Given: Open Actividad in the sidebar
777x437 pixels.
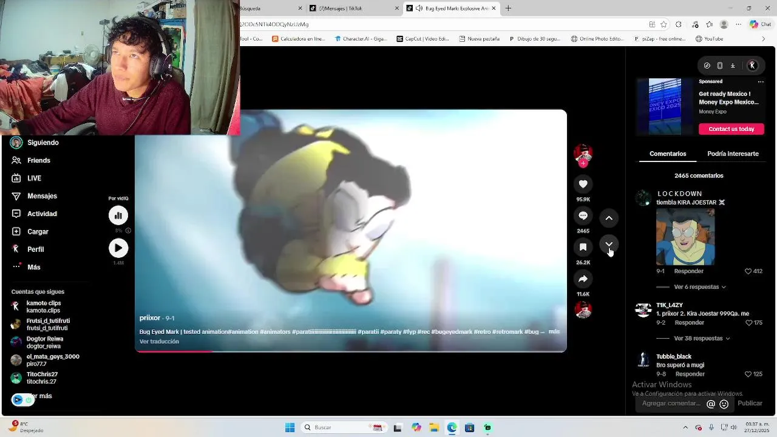Looking at the screenshot, I should click(x=34, y=214).
